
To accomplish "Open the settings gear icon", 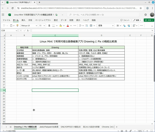I will click(x=145, y=15).
